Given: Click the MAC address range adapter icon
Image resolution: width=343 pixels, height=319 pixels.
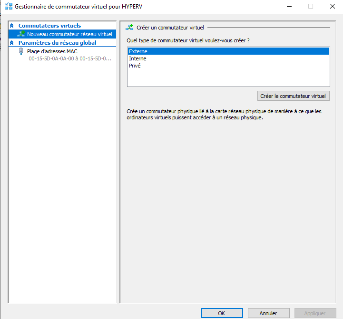Looking at the screenshot, I should (21, 51).
